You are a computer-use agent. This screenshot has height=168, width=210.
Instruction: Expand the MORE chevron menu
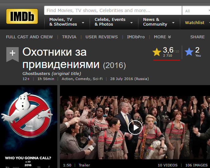click(162, 37)
